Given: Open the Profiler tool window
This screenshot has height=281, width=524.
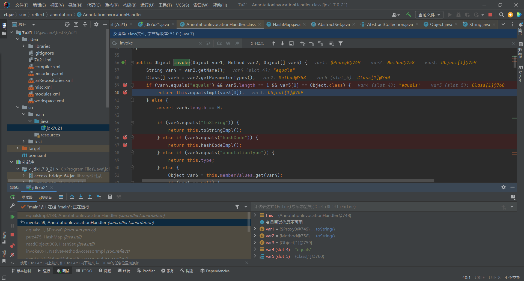Looking at the screenshot, I should [146, 271].
